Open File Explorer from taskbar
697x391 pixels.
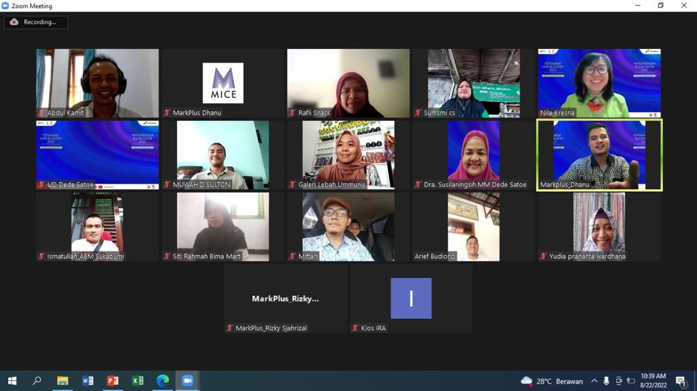pos(62,381)
